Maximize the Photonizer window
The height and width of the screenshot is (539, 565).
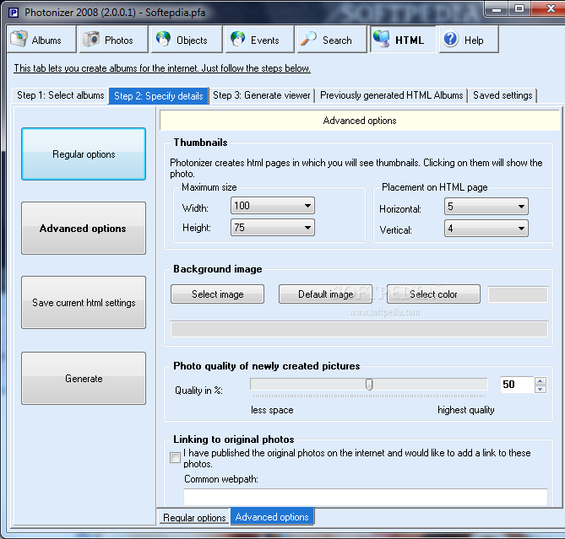pyautogui.click(x=519, y=9)
